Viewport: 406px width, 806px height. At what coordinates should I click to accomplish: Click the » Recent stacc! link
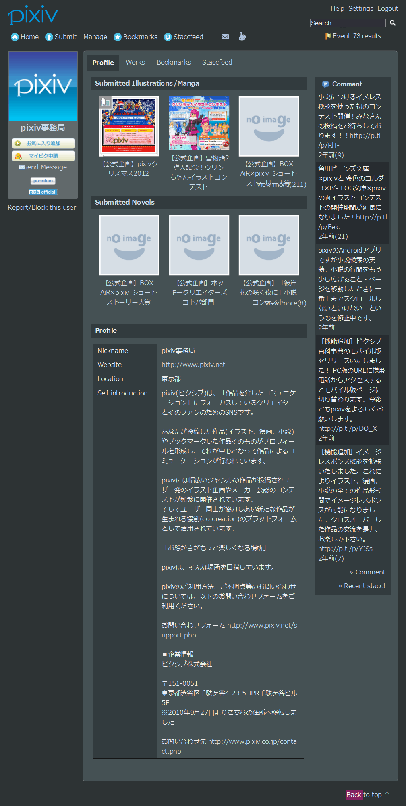point(362,586)
